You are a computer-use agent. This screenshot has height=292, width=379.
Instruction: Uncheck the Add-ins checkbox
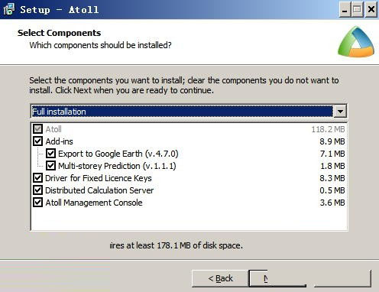click(x=37, y=141)
